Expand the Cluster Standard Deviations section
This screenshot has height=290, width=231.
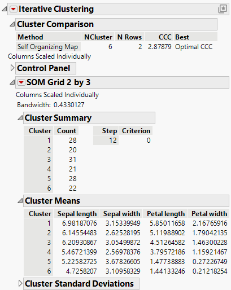coord(20,284)
